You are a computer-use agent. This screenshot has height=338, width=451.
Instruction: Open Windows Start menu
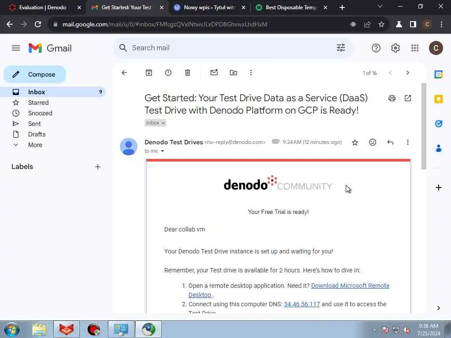(12, 329)
